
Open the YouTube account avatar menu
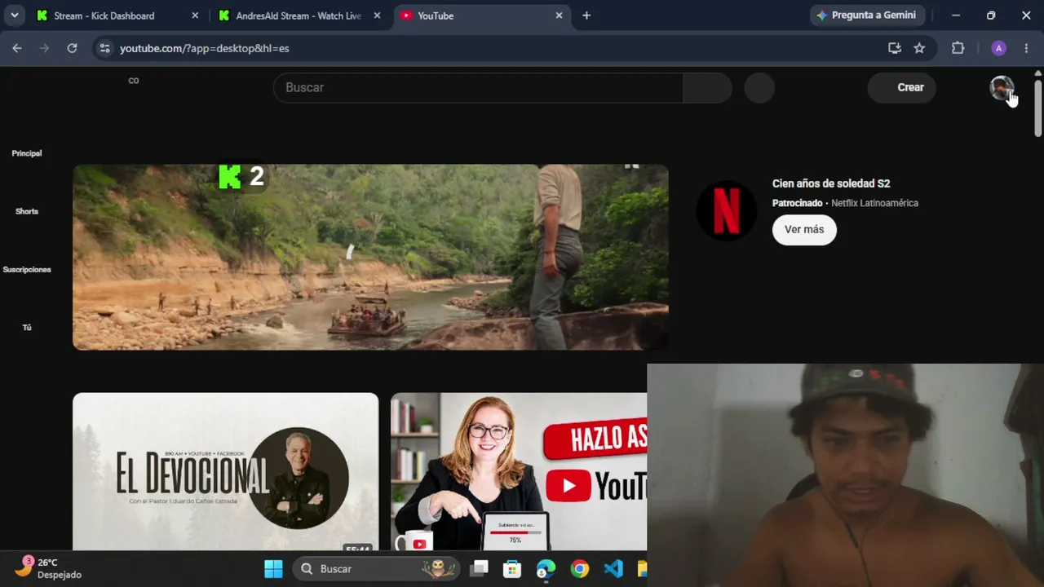[x=1002, y=87]
